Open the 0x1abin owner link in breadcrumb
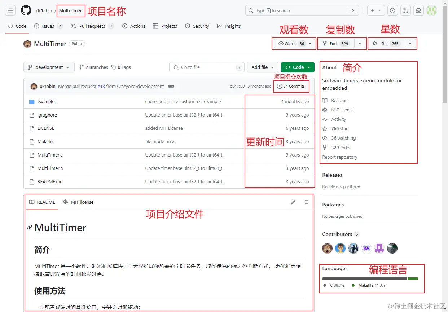This screenshot has width=448, height=312. [x=44, y=10]
